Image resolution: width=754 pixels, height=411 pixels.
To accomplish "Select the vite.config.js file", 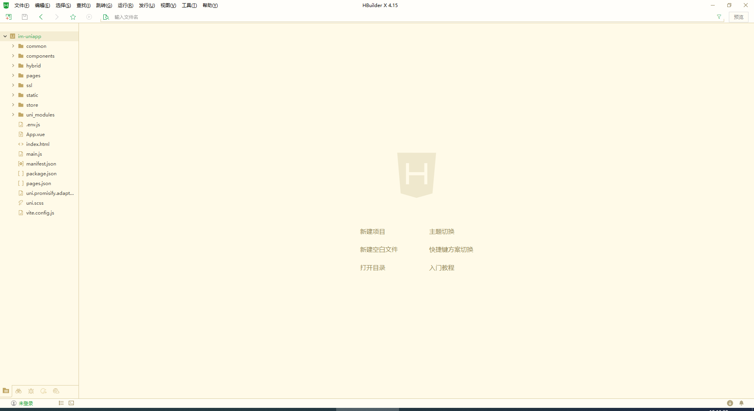I will [x=39, y=213].
